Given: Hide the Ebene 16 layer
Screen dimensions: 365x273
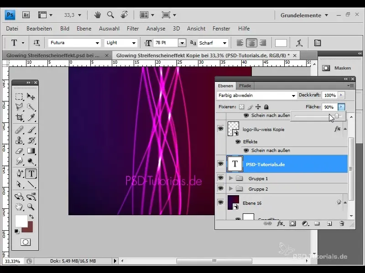Looking at the screenshot, I should point(220,202).
